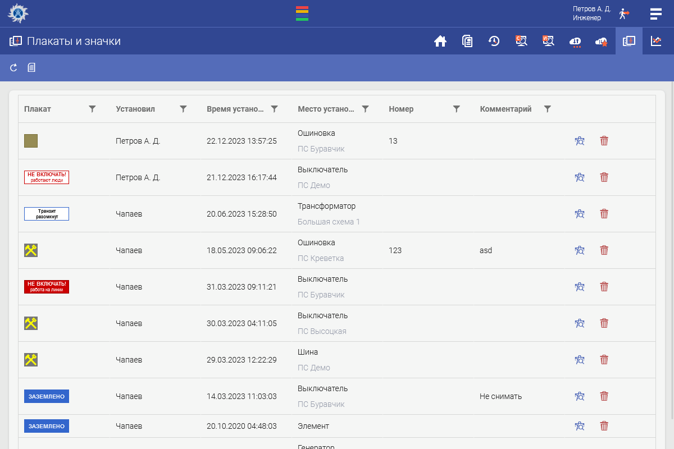This screenshot has height=449, width=674.
Task: Click the logout walking-person icon
Action: tap(624, 13)
